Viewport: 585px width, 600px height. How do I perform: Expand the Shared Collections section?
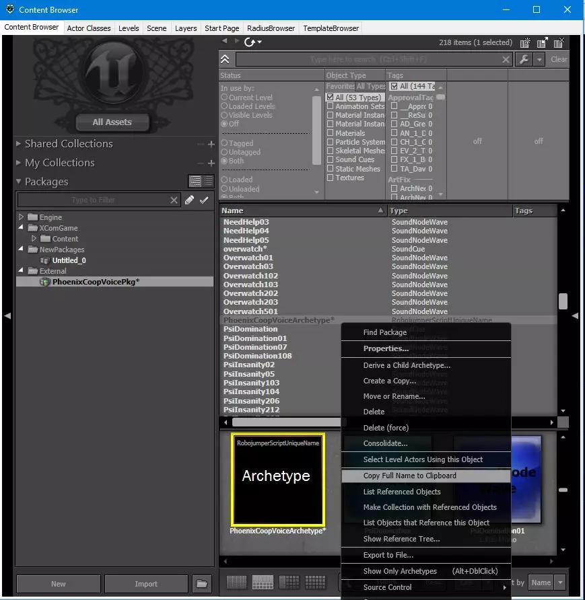point(18,143)
